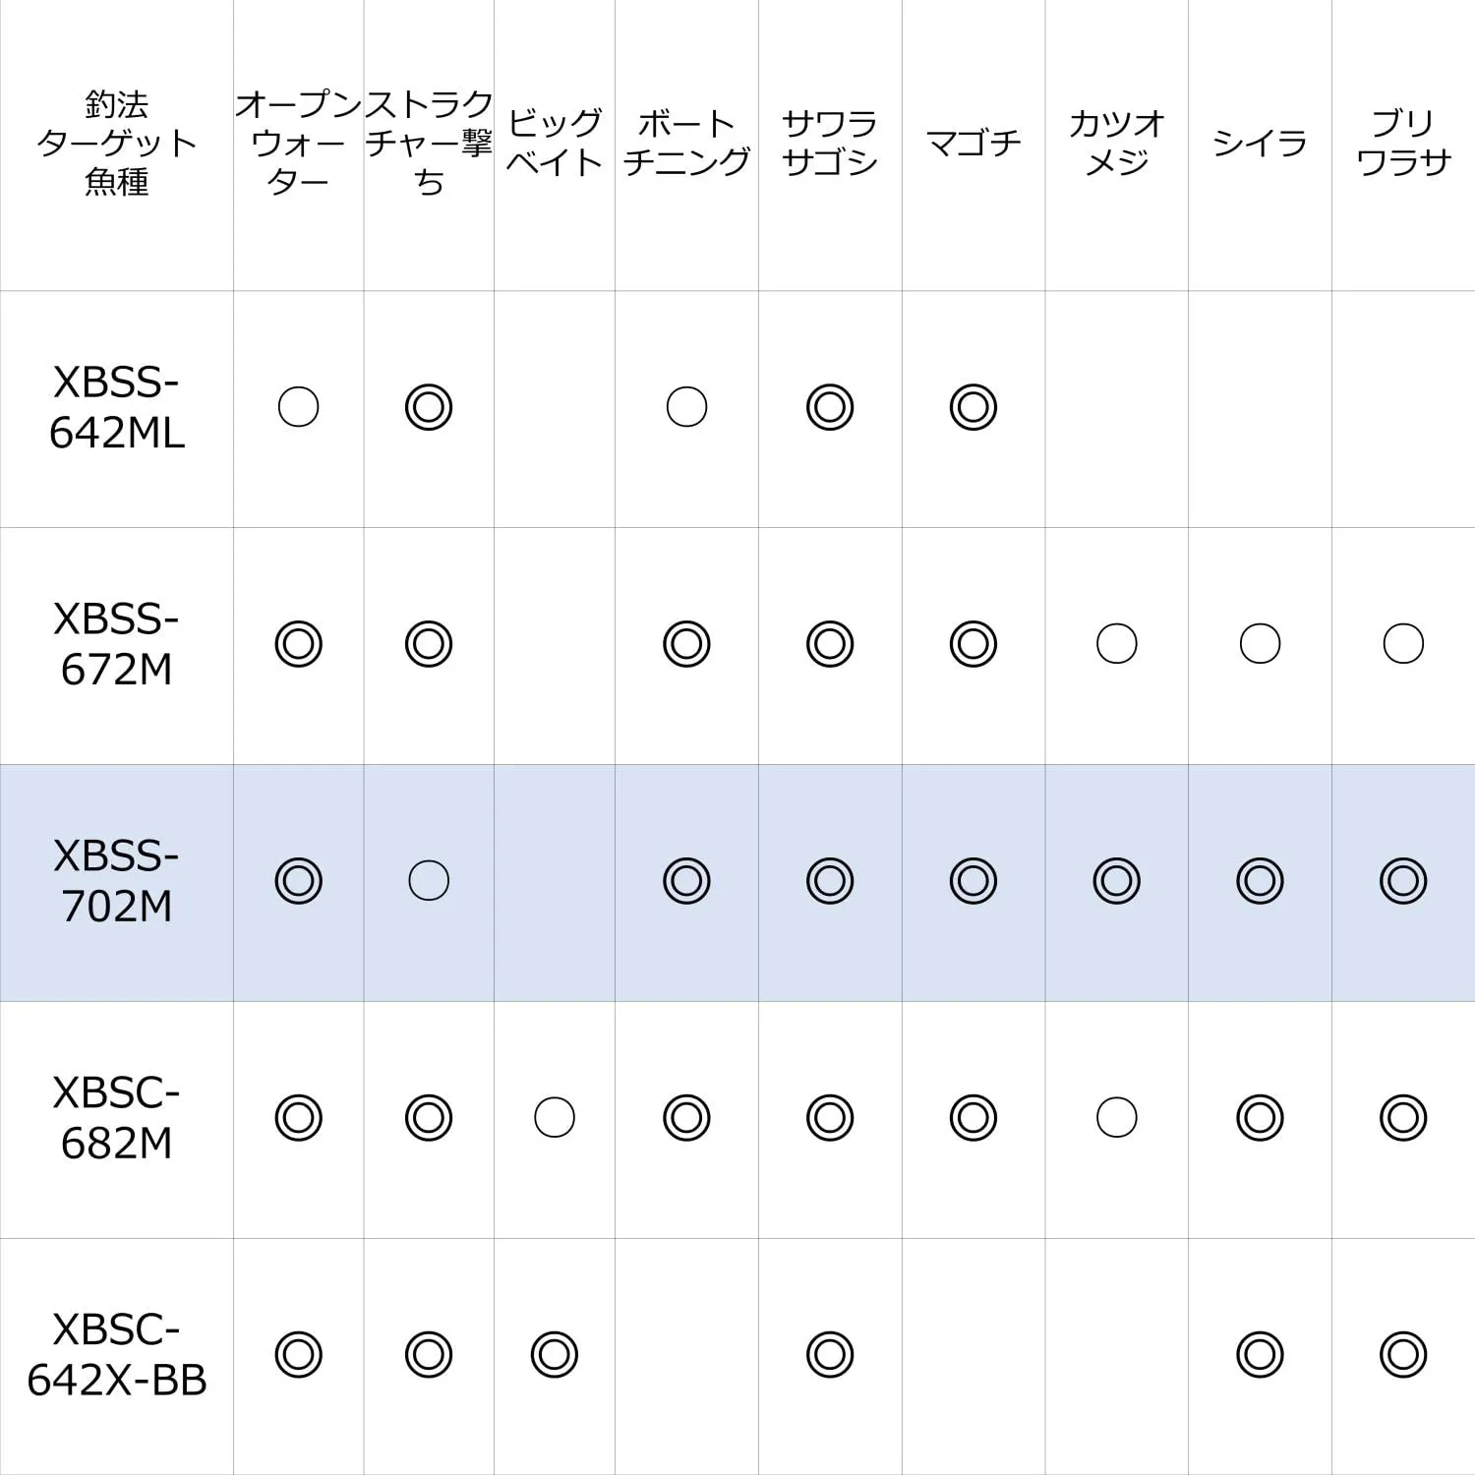Select the XBSS-672M circle under ブリ ワラサ
1475x1475 pixels.
point(1402,644)
